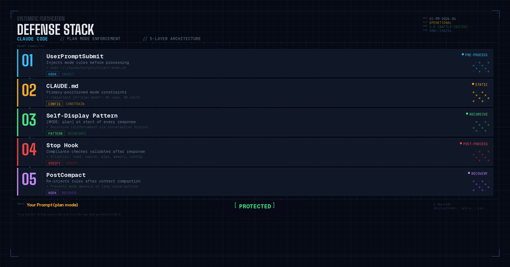510x267 pixels.
Task: Click the Your Prompt (plan mode) text
Action: [52, 205]
